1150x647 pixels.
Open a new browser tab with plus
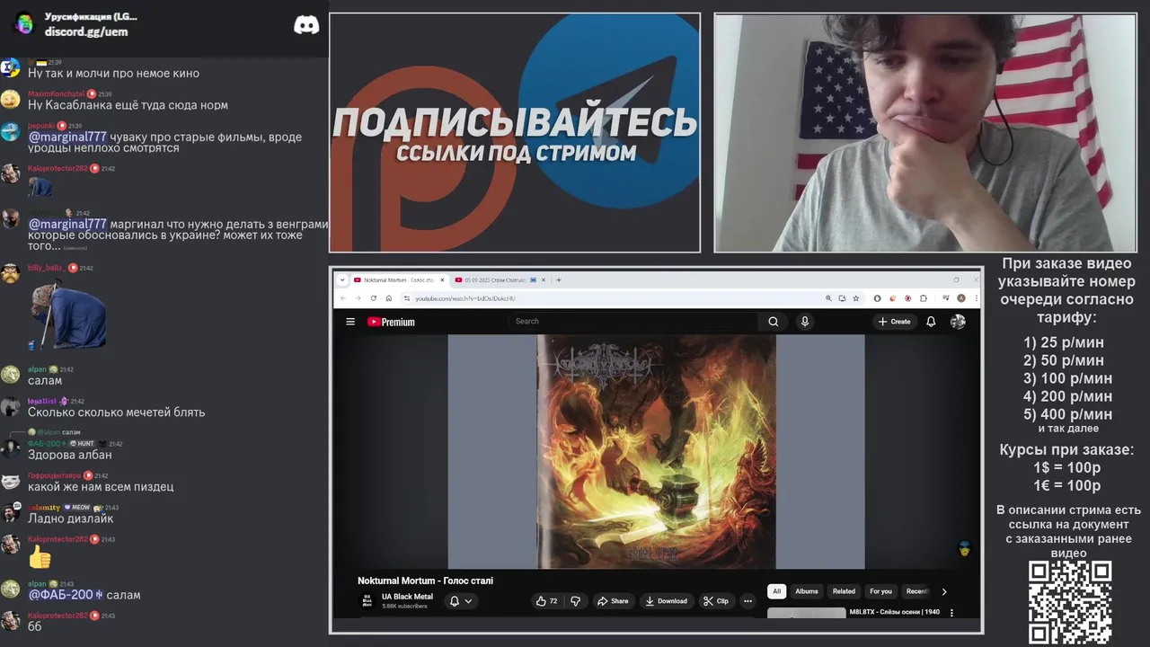coord(559,279)
